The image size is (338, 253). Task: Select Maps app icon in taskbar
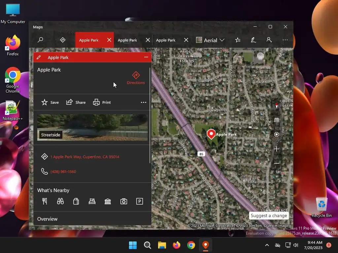[206, 245]
